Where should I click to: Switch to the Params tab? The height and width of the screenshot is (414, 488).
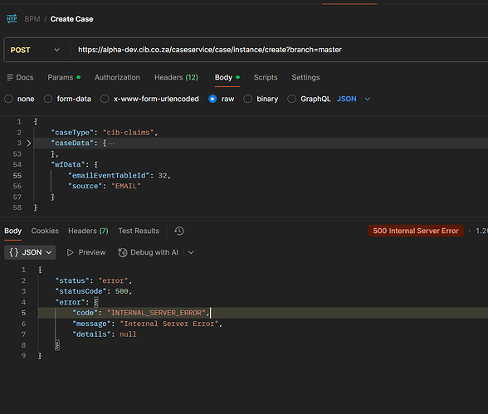click(x=64, y=77)
